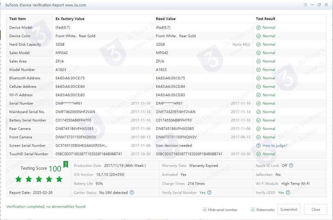Click the help icon next to Apple ID Lock
This screenshot has width=333, height=220.
pyautogui.click(x=291, y=165)
